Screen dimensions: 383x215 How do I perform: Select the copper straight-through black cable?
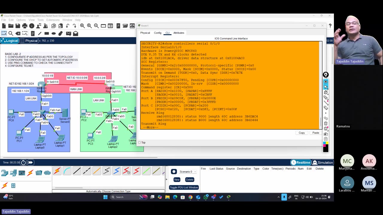[x=77, y=171]
